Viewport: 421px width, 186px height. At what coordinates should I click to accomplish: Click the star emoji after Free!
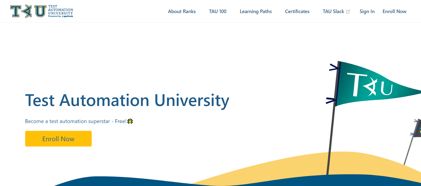point(130,121)
